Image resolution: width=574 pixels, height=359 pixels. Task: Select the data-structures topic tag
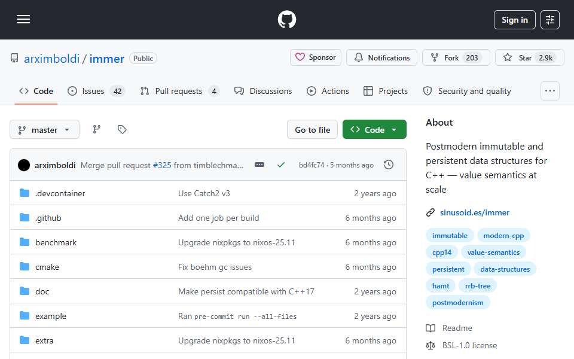(x=505, y=269)
